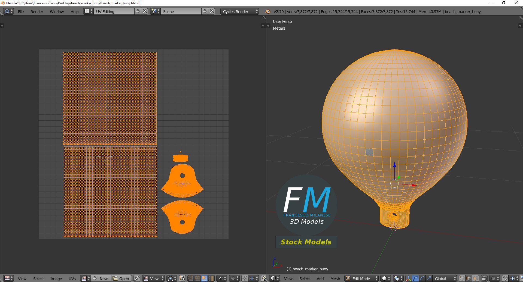This screenshot has height=282, width=523.
Task: Expand 3D viewport properties panel plus
Action: coord(520,26)
